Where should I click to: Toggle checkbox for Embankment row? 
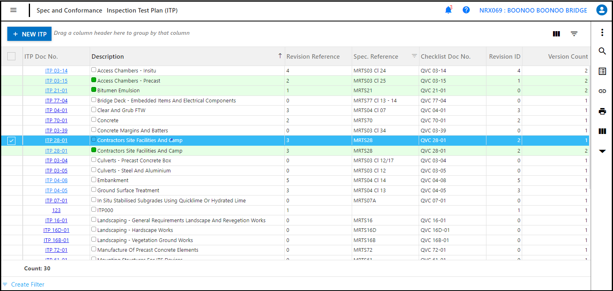(94, 180)
